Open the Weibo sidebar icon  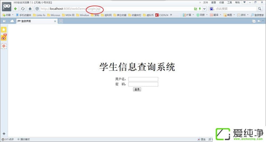click(x=4, y=38)
